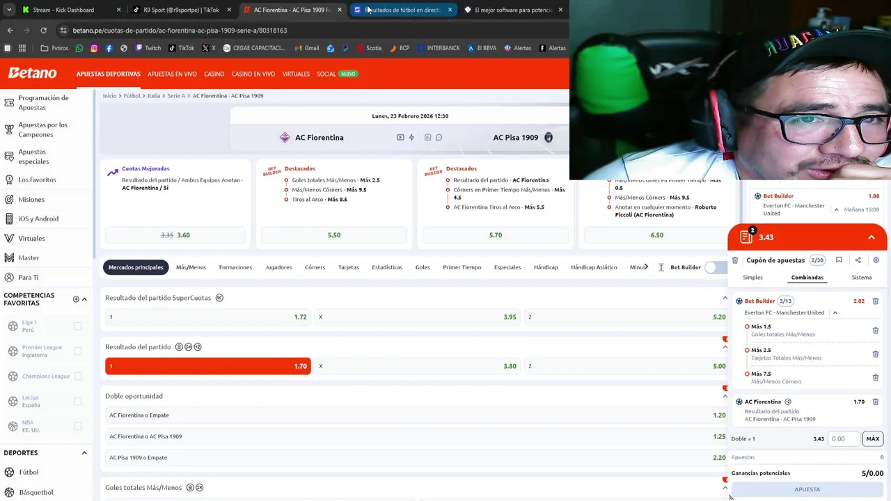The width and height of the screenshot is (891, 501).
Task: Open Instagram bookmark in bookmarks bar
Action: tap(94, 48)
